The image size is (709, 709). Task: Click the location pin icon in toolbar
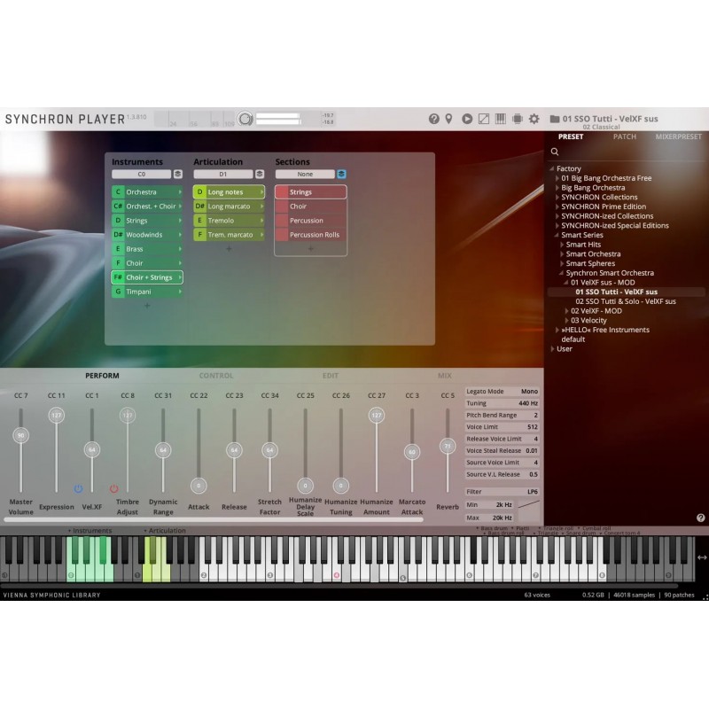pos(449,119)
